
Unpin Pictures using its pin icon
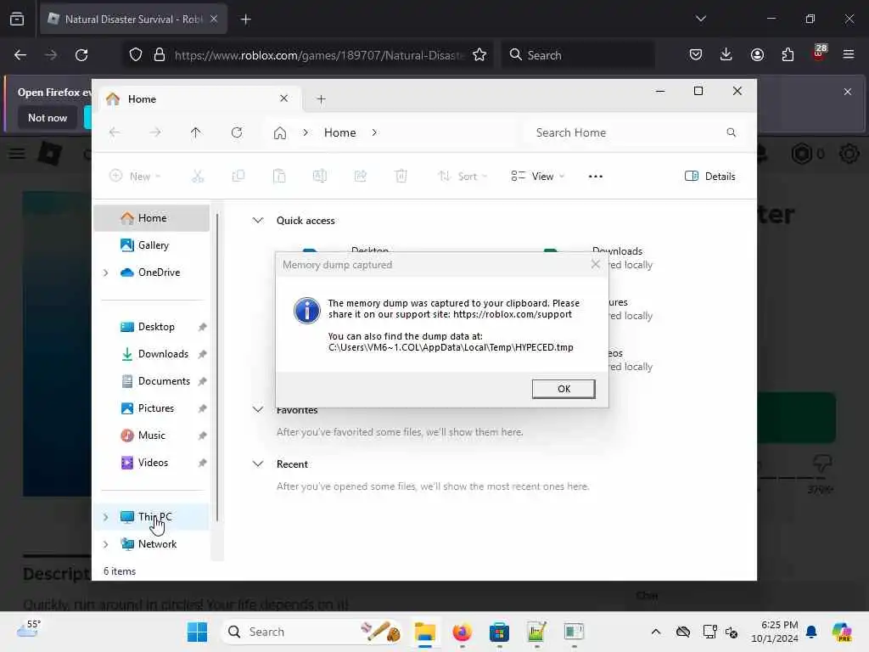click(x=202, y=408)
